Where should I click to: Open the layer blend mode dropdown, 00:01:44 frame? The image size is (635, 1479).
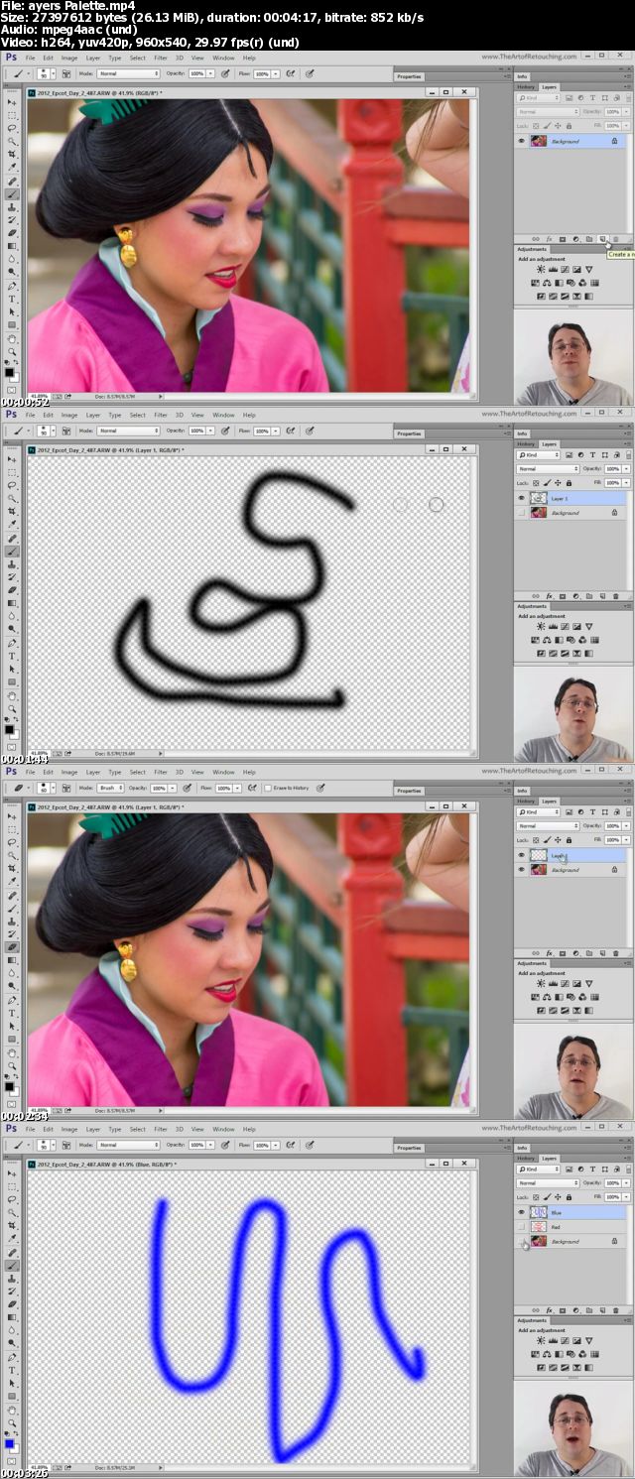coord(548,469)
